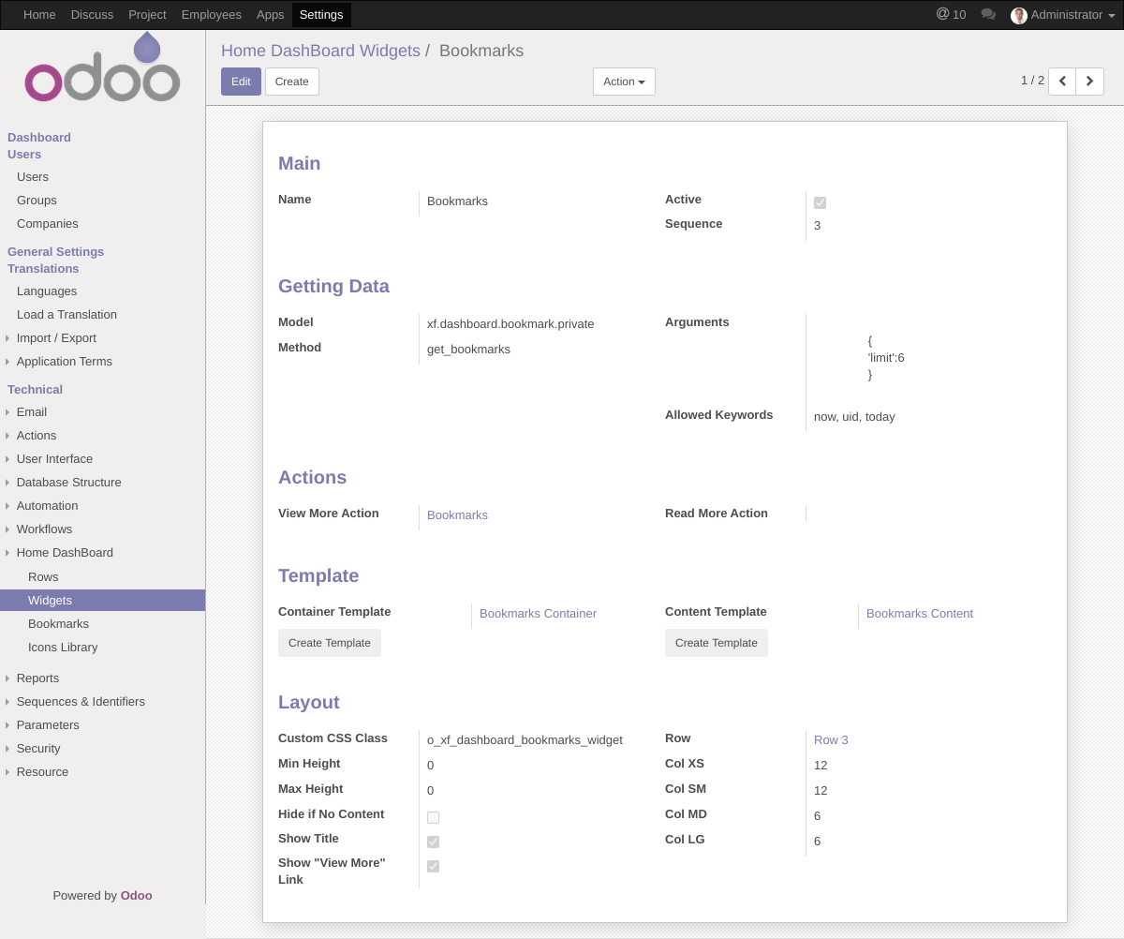Expand the Reports section in the sidebar

(37, 678)
